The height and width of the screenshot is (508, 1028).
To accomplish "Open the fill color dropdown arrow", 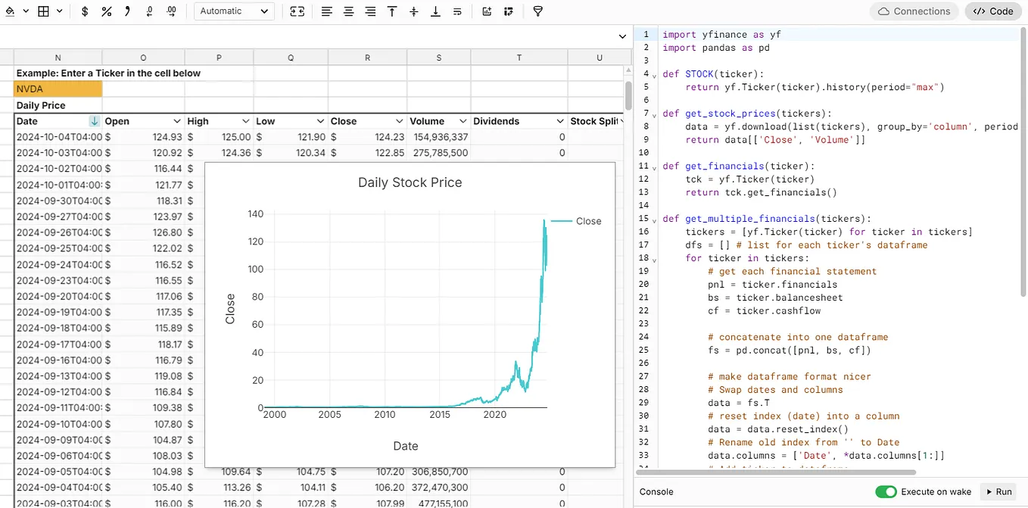I will tap(26, 11).
